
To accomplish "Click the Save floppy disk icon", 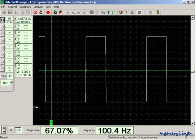I will point(10,12).
